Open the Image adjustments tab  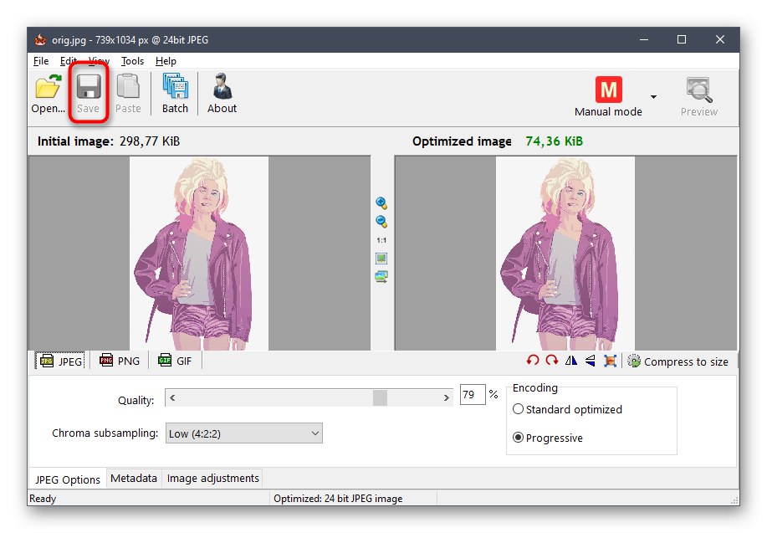click(212, 478)
